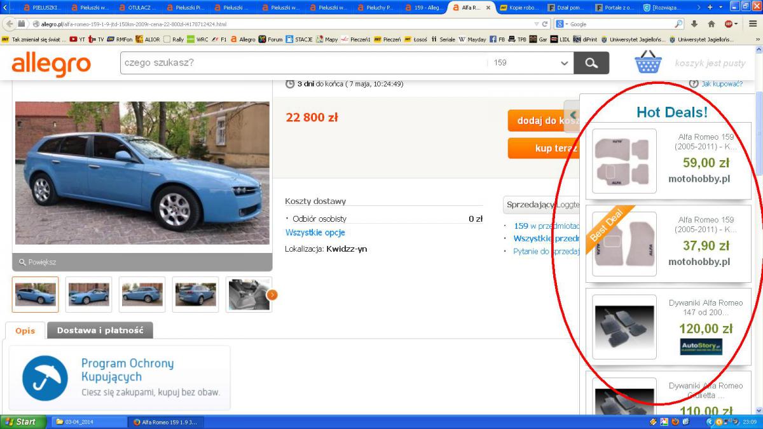
Task: Open Firefox downloads arrow icon
Action: 694,24
